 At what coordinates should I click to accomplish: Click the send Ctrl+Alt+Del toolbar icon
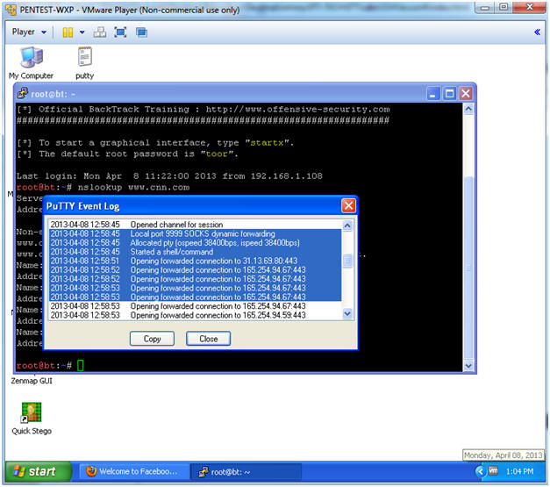pyautogui.click(x=100, y=32)
